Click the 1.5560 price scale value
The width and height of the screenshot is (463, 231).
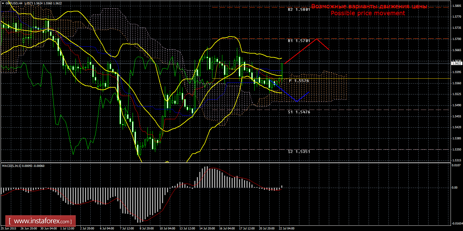tap(456, 83)
